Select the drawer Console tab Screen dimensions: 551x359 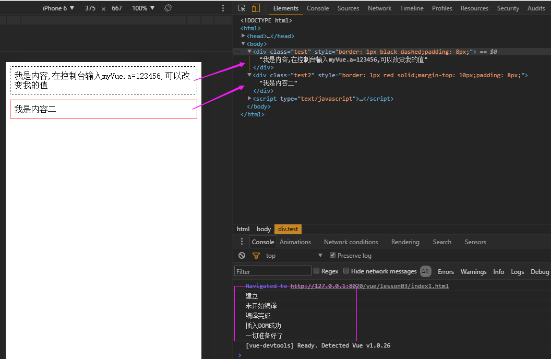click(263, 242)
